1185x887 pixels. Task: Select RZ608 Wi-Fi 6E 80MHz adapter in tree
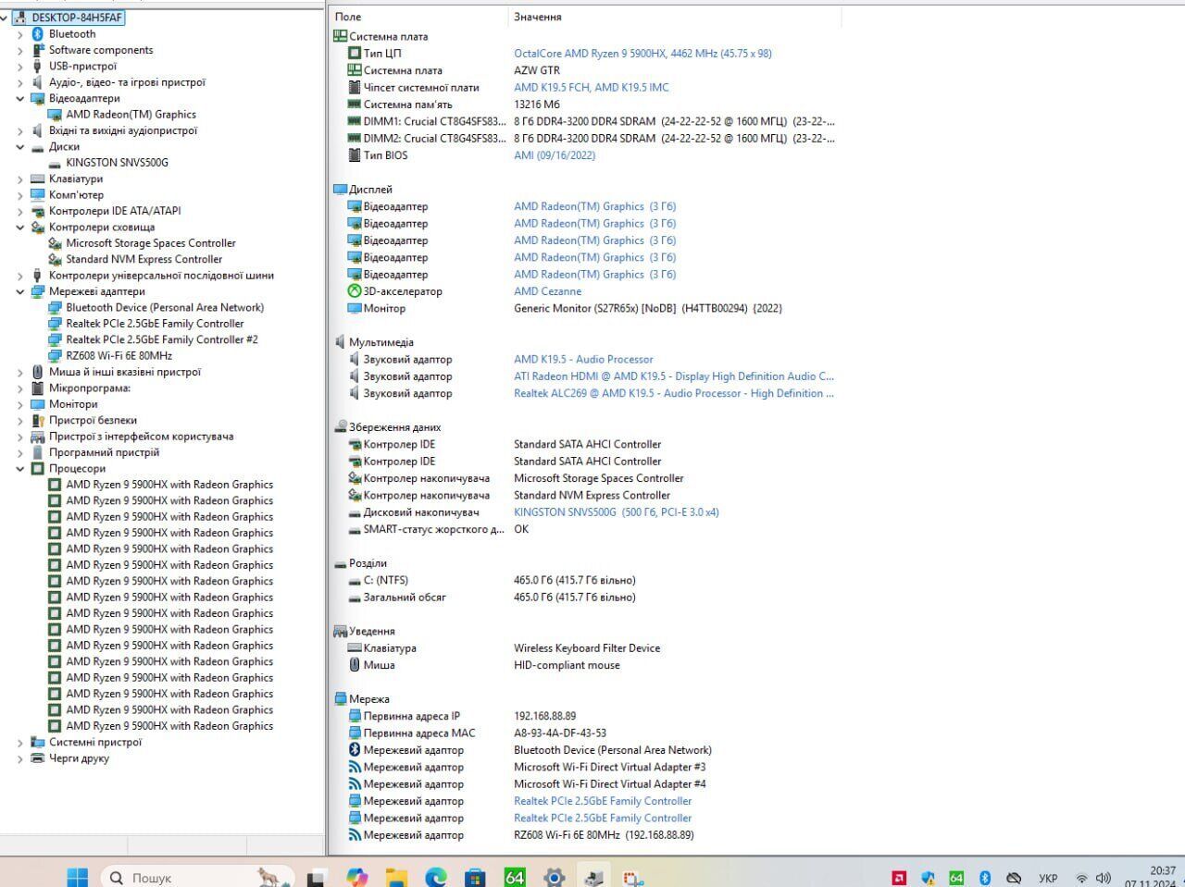[118, 356]
